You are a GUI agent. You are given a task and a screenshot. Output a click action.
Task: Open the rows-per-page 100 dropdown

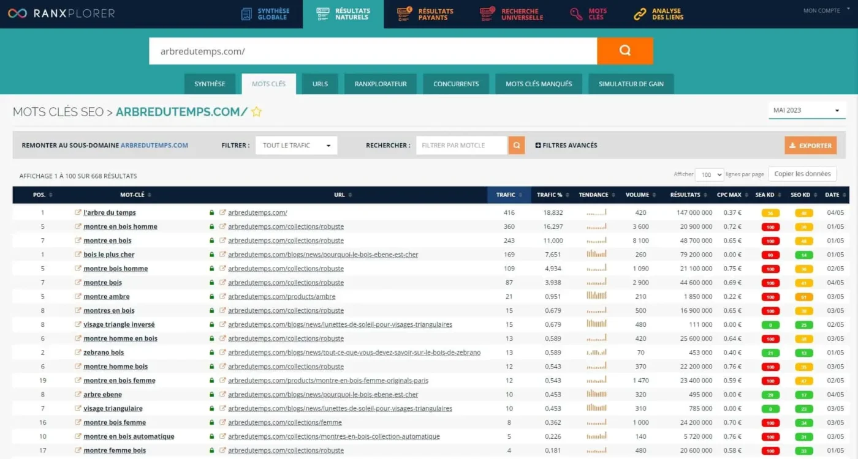pyautogui.click(x=710, y=174)
